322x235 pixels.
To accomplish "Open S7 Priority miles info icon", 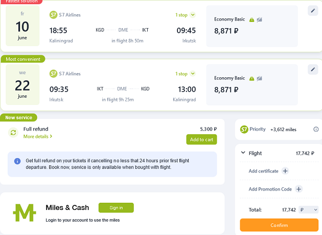I will 316,129.
